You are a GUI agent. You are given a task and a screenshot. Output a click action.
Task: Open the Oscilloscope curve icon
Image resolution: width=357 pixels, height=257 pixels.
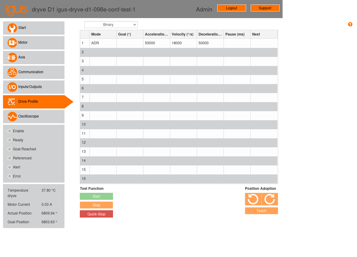tap(12, 116)
